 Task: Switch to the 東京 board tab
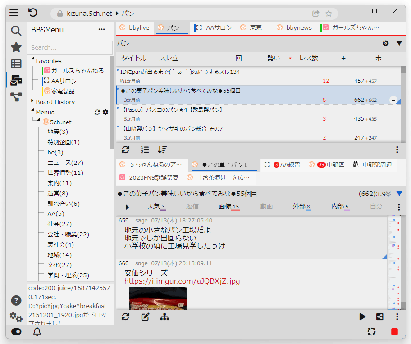[251, 28]
